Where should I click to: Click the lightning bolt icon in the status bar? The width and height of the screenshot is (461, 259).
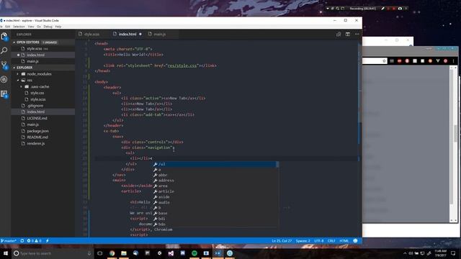point(48,241)
